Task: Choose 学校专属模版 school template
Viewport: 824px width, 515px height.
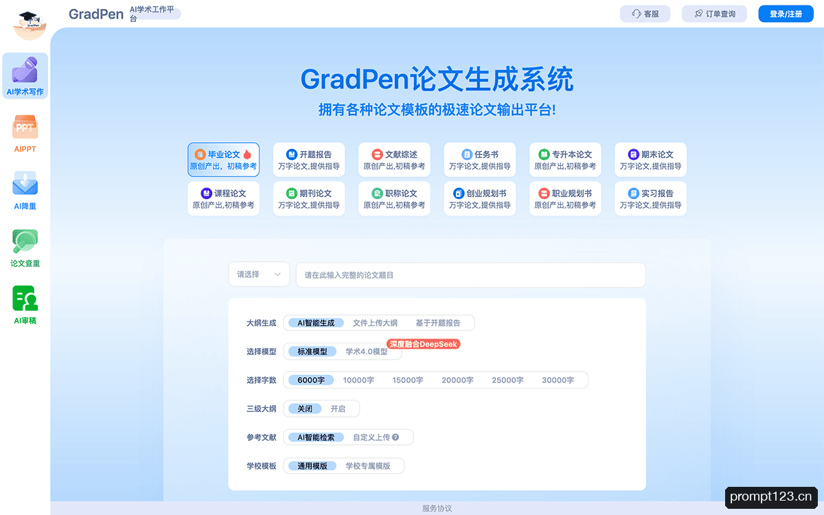Action: pyautogui.click(x=368, y=466)
